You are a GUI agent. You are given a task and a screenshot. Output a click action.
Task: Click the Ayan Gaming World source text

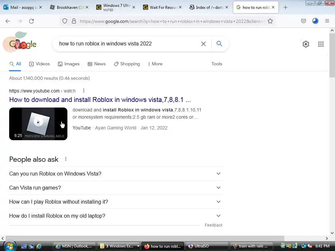point(115,128)
